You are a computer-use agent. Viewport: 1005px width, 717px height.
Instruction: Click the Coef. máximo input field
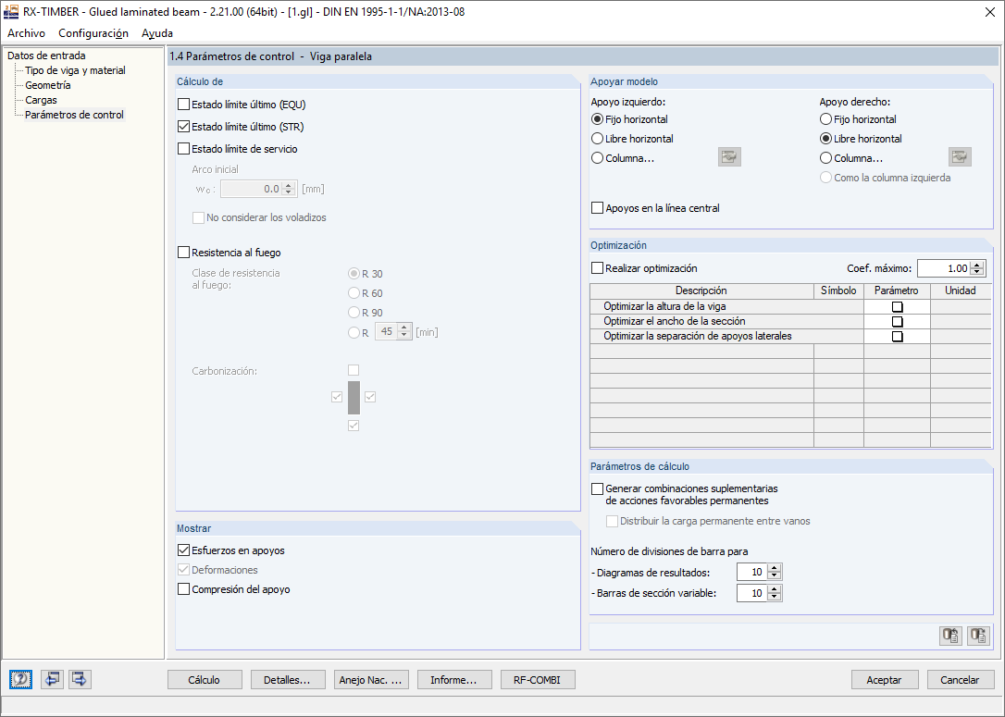point(944,268)
